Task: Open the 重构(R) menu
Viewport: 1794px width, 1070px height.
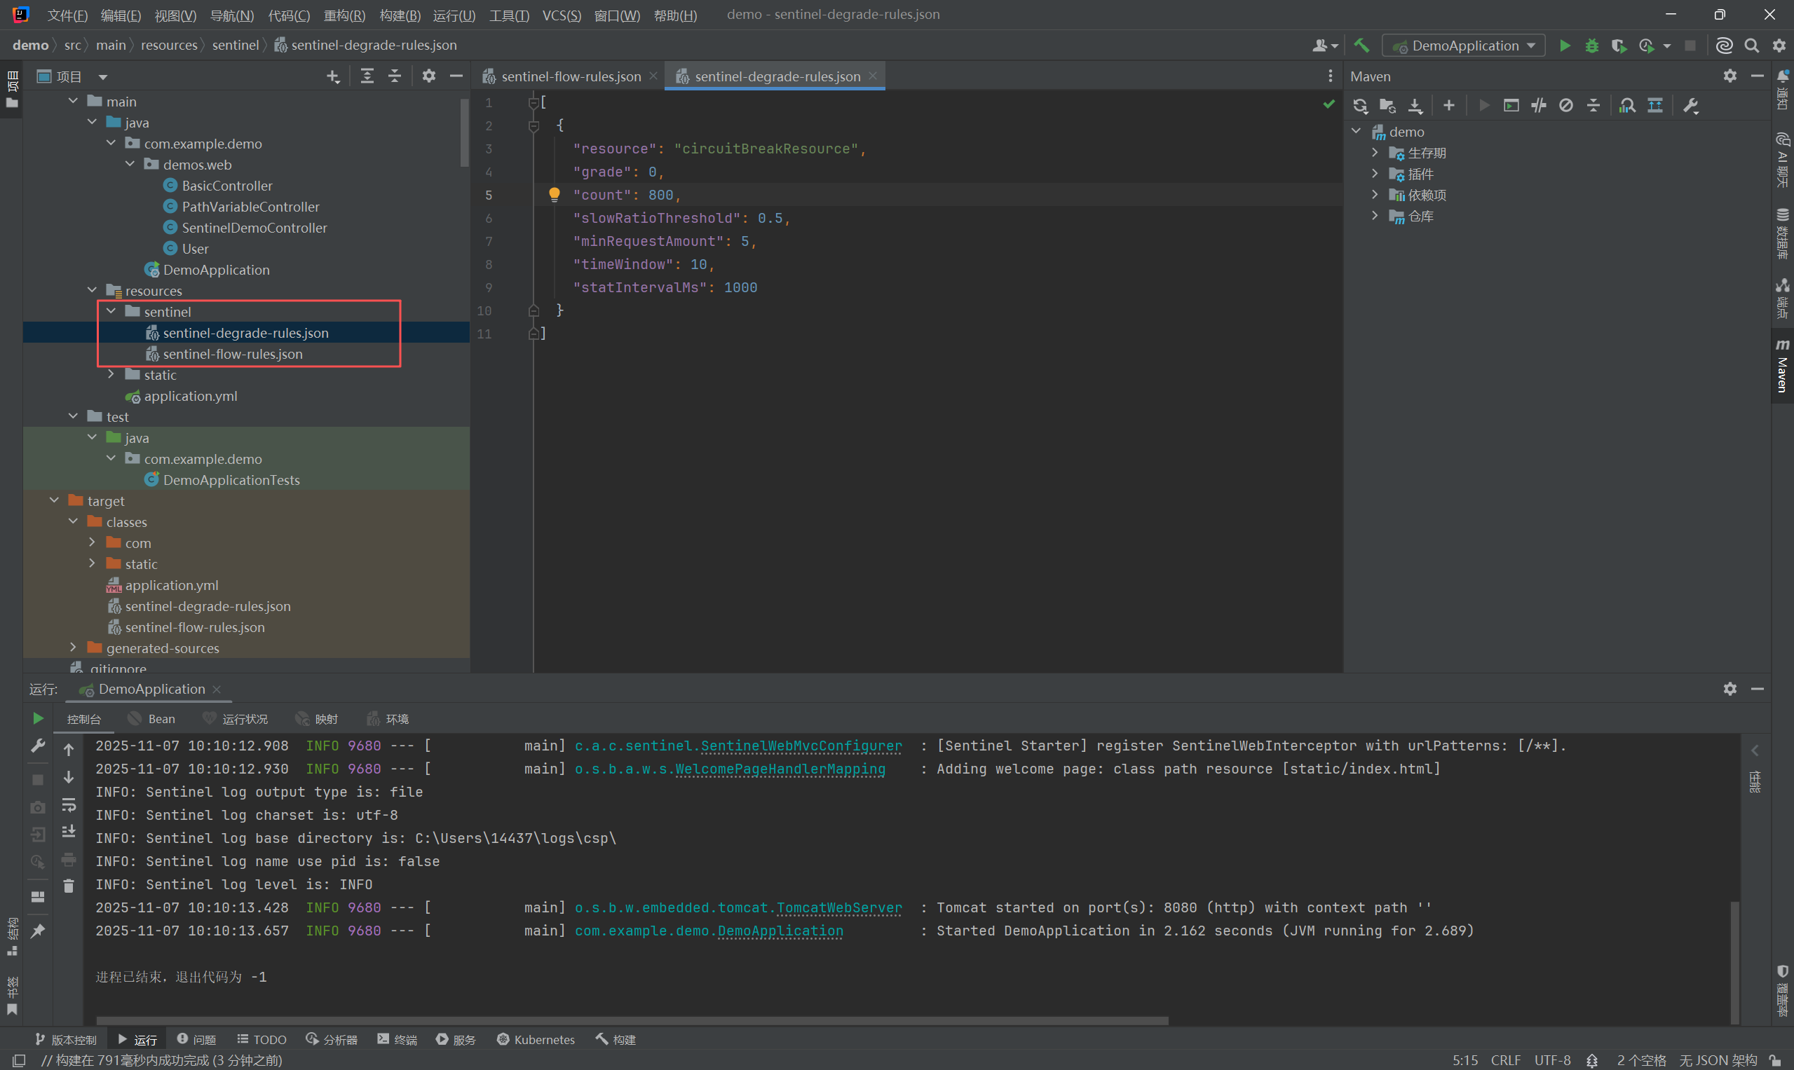Action: click(x=344, y=15)
